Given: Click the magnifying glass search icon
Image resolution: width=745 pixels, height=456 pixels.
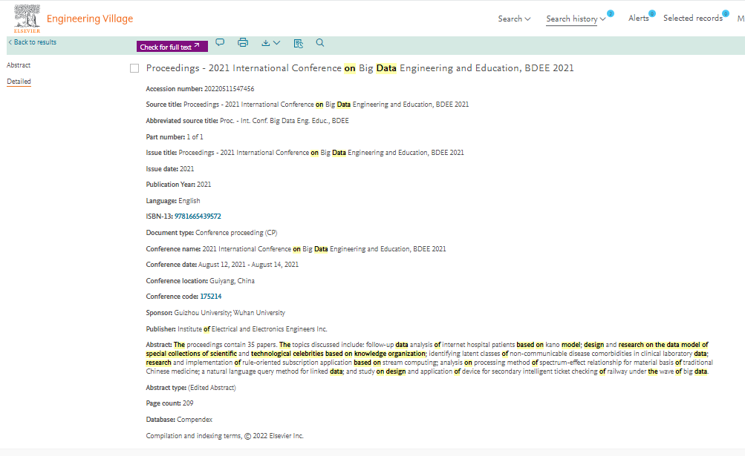Looking at the screenshot, I should coord(320,43).
